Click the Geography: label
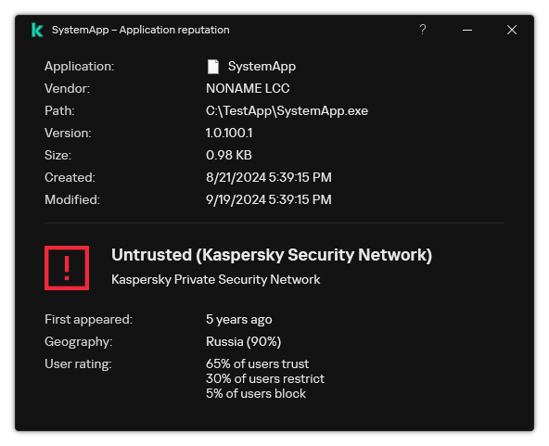The height and width of the screenshot is (446, 549). point(79,341)
